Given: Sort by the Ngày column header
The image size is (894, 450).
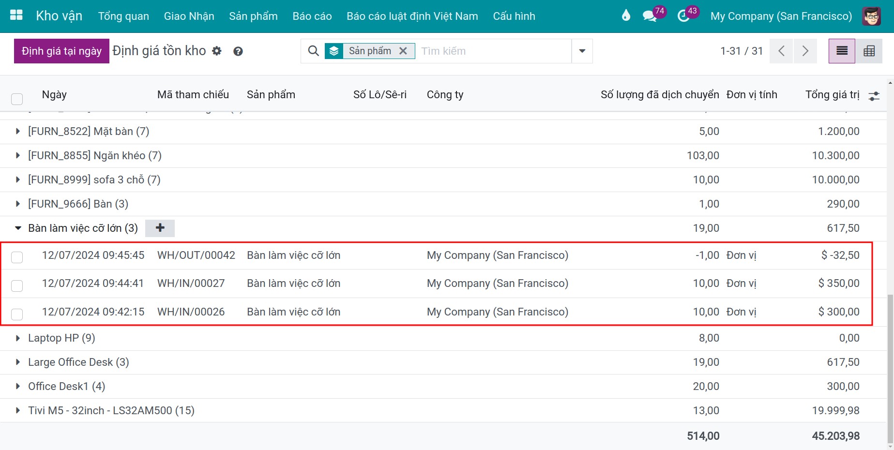Looking at the screenshot, I should point(54,94).
